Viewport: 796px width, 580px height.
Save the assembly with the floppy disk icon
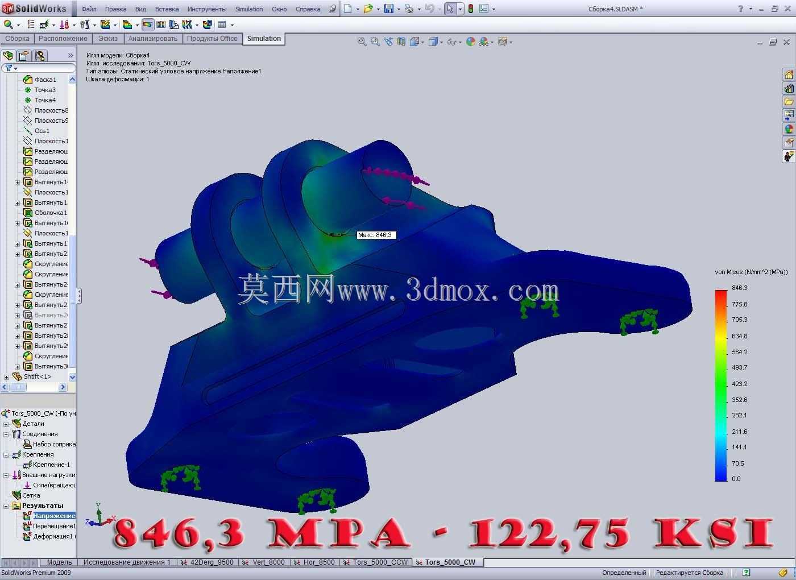389,9
